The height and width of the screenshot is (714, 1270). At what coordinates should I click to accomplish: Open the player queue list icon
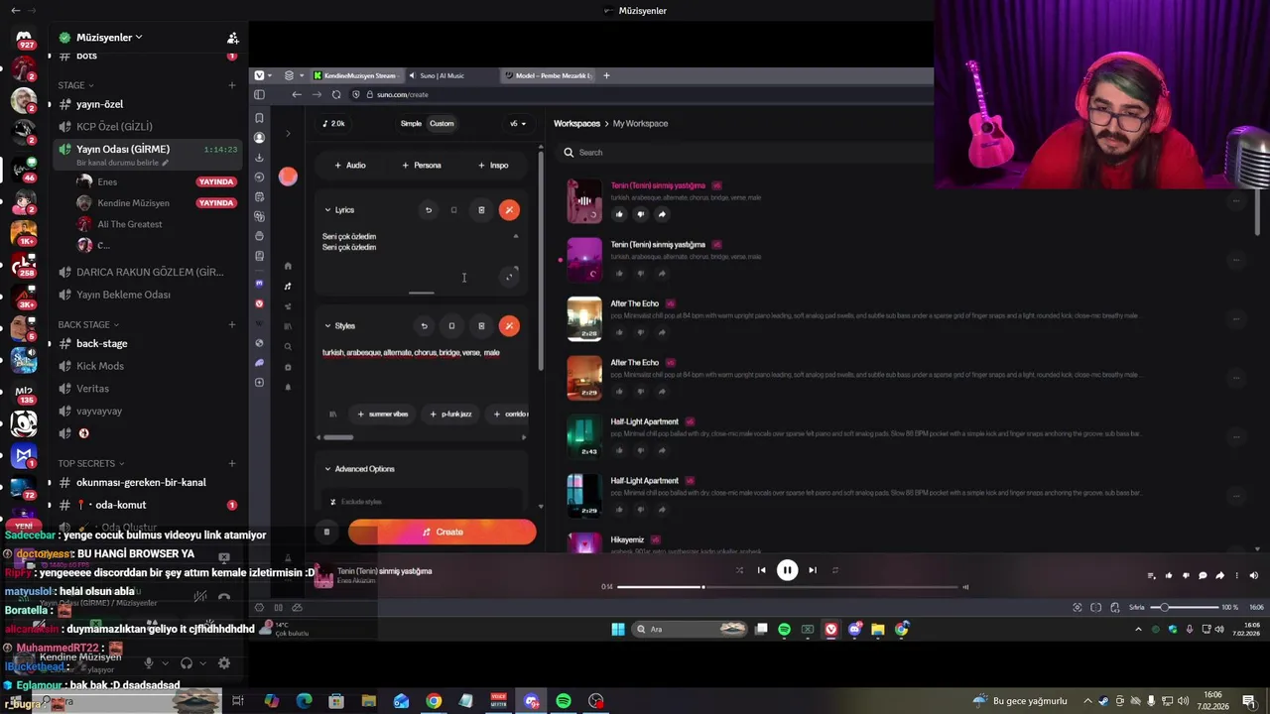1151,575
